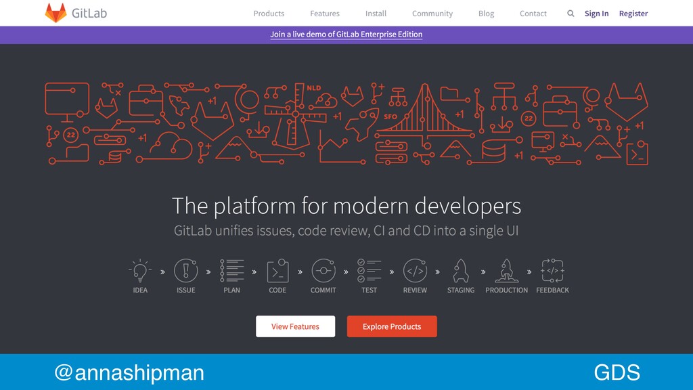Image resolution: width=693 pixels, height=390 pixels.
Task: Select the Production launching rocket icon
Action: click(506, 271)
